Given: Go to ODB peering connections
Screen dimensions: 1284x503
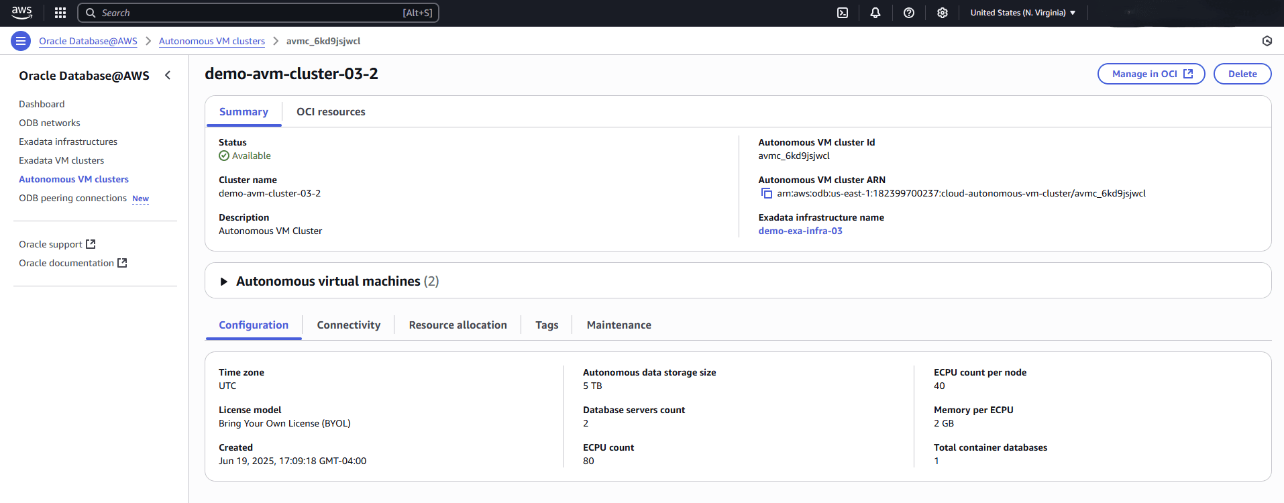Looking at the screenshot, I should coord(72,198).
